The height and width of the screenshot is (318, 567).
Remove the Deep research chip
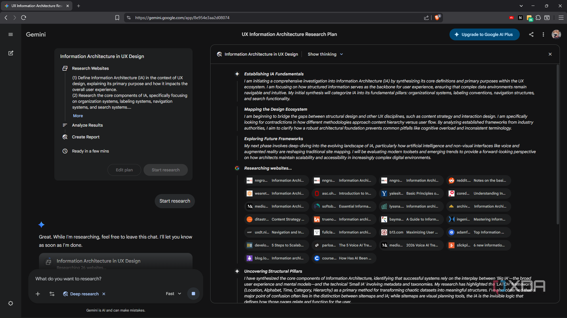click(x=104, y=294)
